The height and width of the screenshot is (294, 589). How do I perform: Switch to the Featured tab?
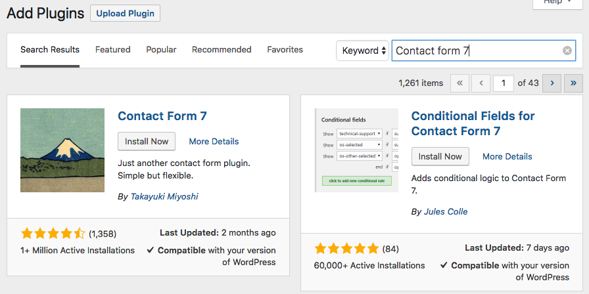pos(112,49)
